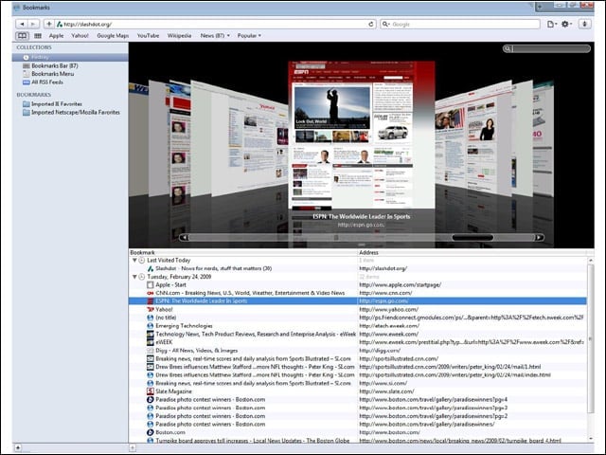Open the Page menu icon

(x=551, y=24)
